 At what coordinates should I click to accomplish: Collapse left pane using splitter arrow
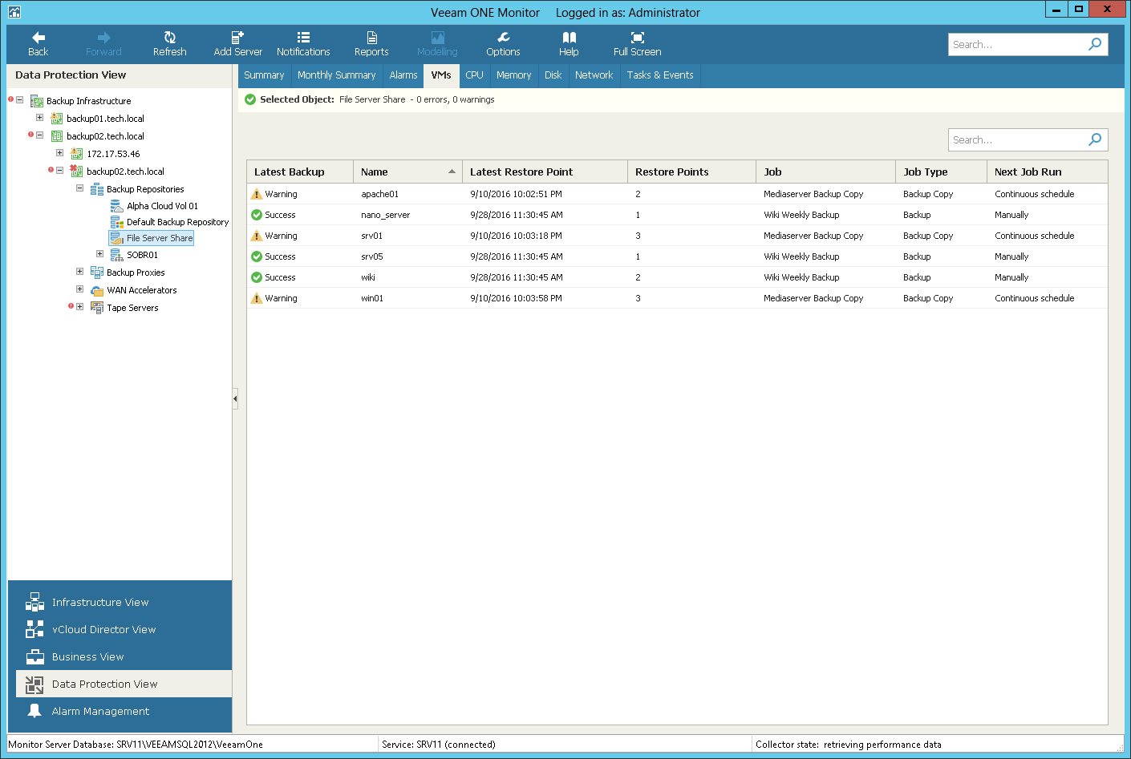[x=235, y=398]
